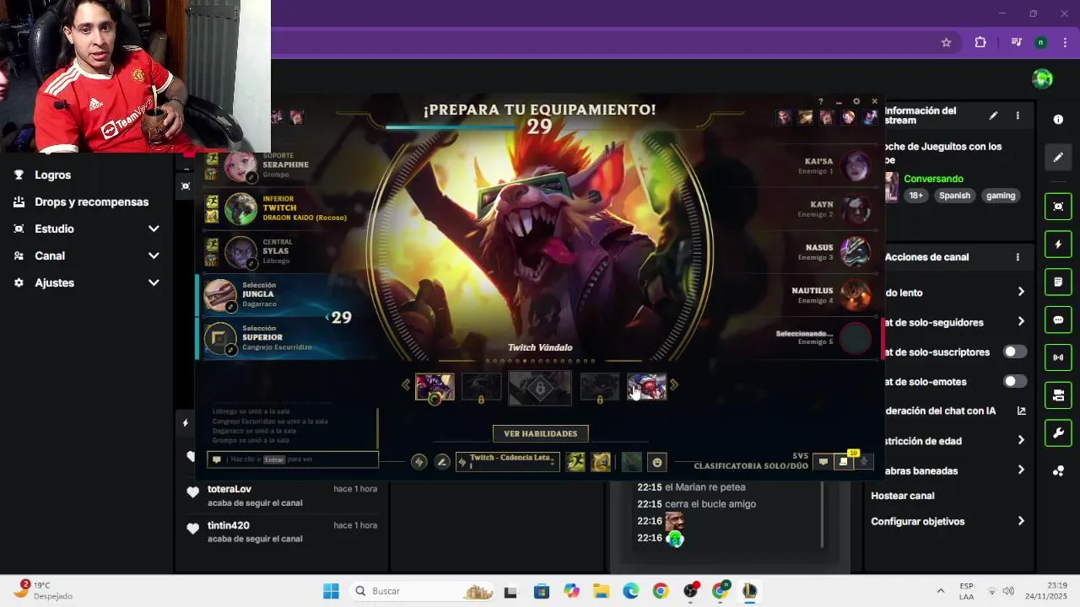Toggle chat de solo-emotes switch
This screenshot has width=1080, height=607.
1015,381
